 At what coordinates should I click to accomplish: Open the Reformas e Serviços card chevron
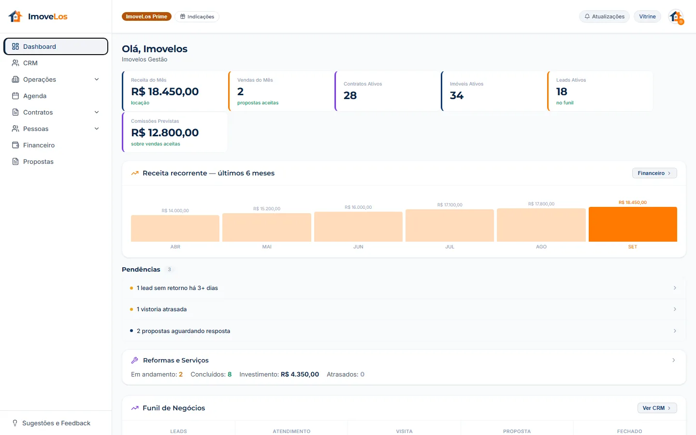[x=674, y=360]
